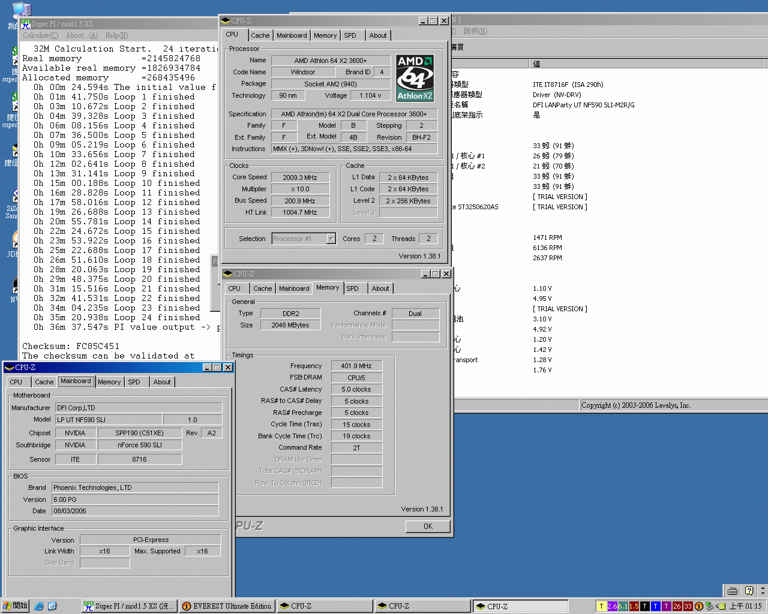
Task: Click the EVEREST info tray icon
Action: coord(699,606)
